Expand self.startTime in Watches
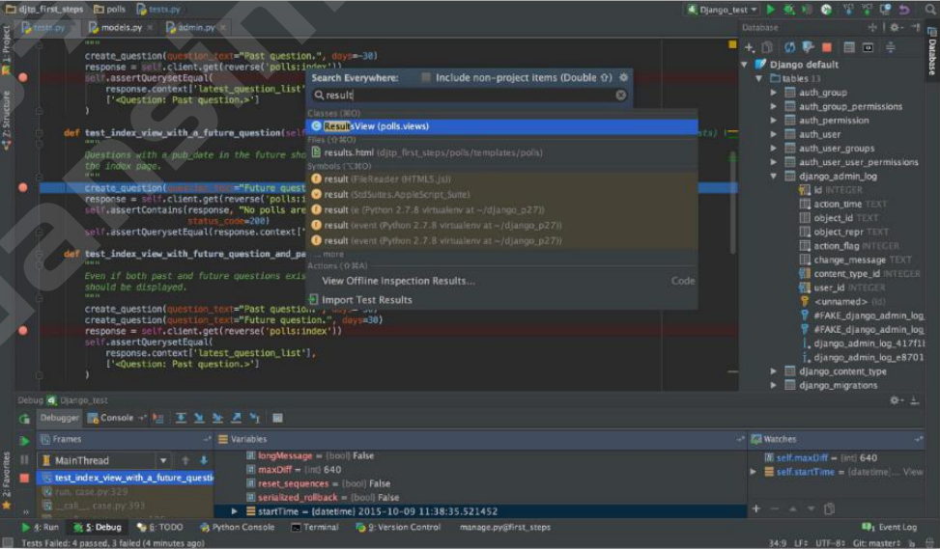Image resolution: width=940 pixels, height=549 pixels. [754, 472]
